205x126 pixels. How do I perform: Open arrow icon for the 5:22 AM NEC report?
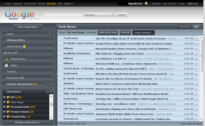point(196,79)
